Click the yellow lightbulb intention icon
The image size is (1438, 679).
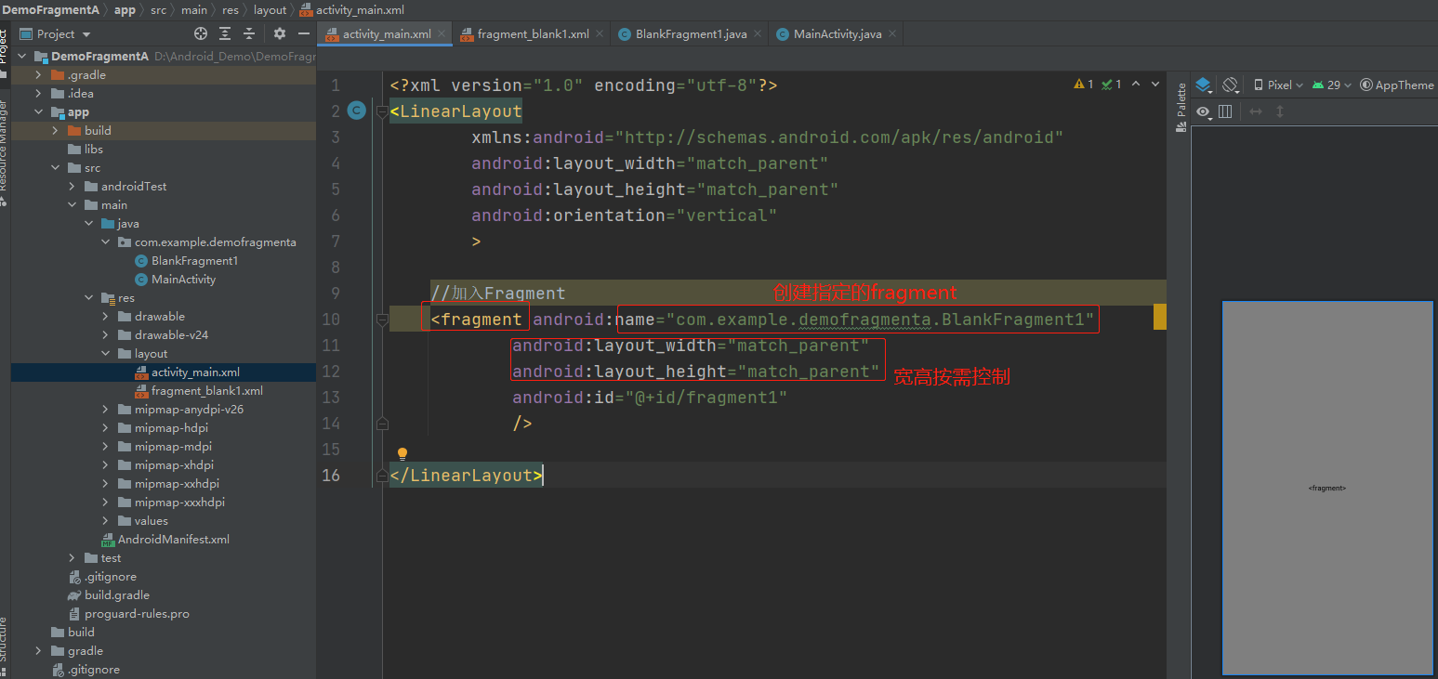point(402,454)
